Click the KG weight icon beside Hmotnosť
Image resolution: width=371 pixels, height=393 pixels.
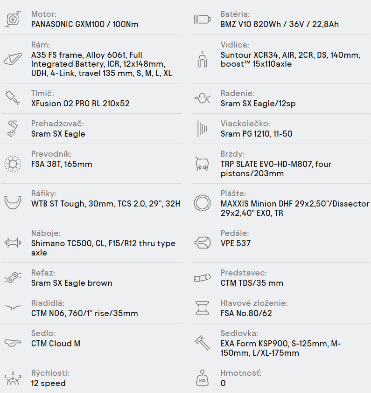[202, 378]
